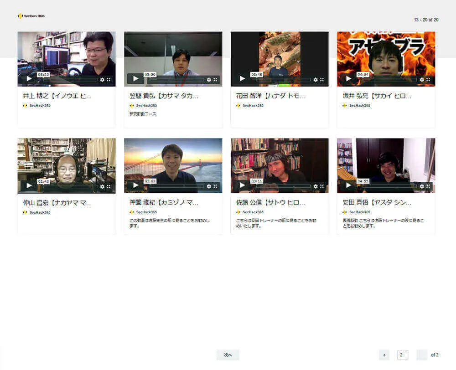Enter fullscreen on 仲山 昌宏 video
The height and width of the screenshot is (370, 456).
[109, 187]
